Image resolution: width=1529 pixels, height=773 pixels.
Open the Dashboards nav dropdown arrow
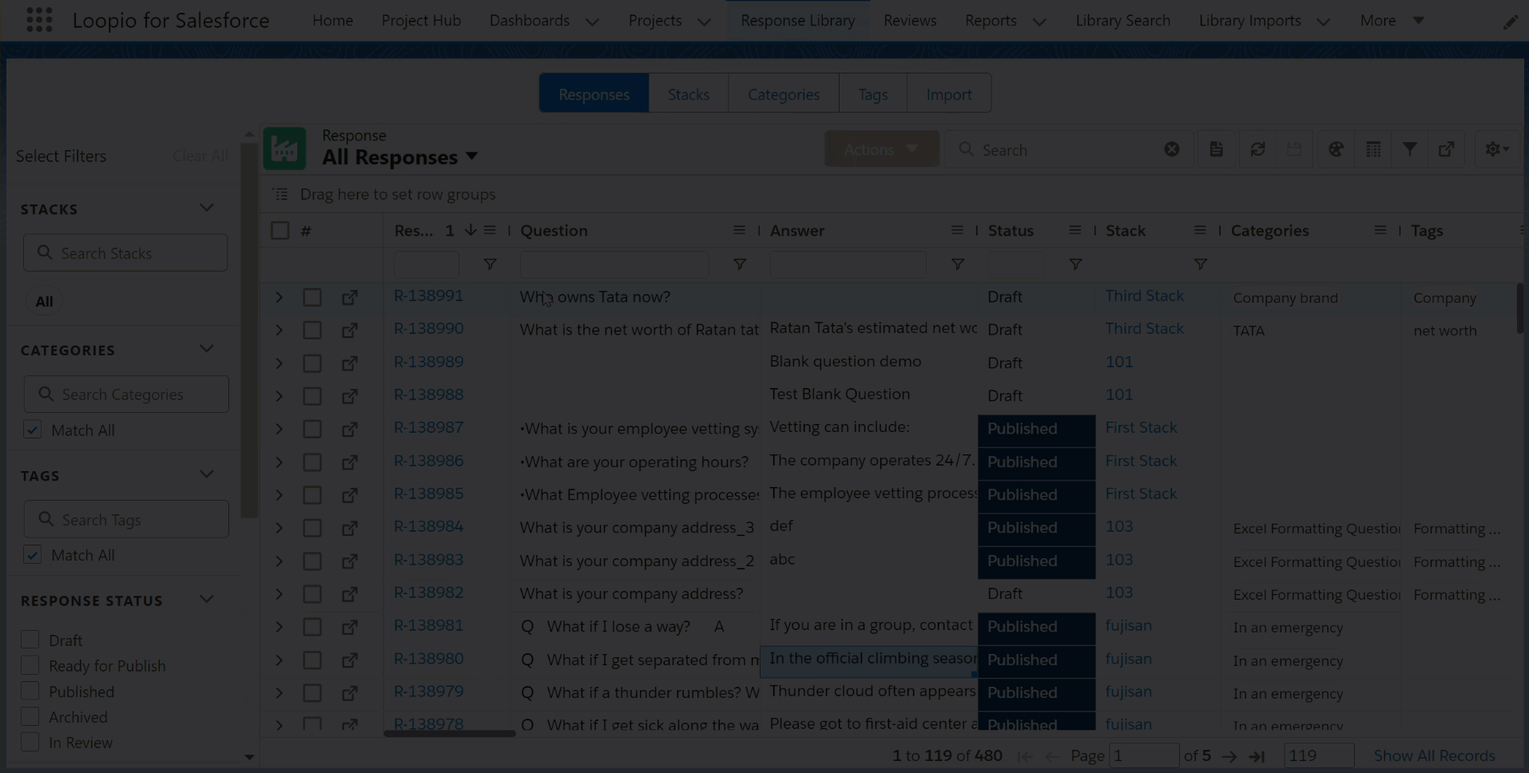click(x=592, y=22)
